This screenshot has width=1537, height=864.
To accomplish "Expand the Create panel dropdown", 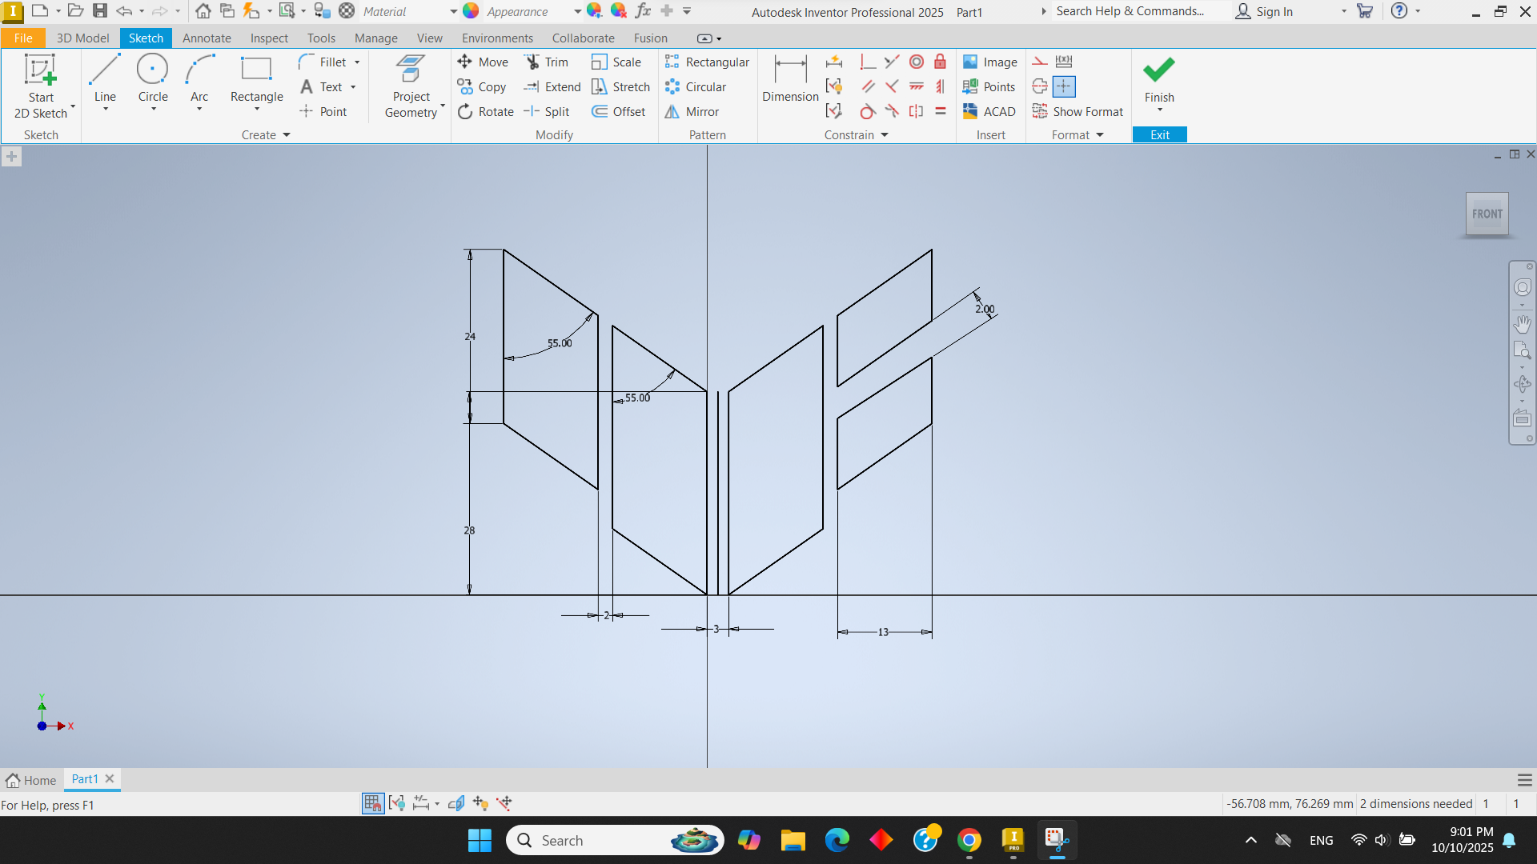I will pos(286,135).
